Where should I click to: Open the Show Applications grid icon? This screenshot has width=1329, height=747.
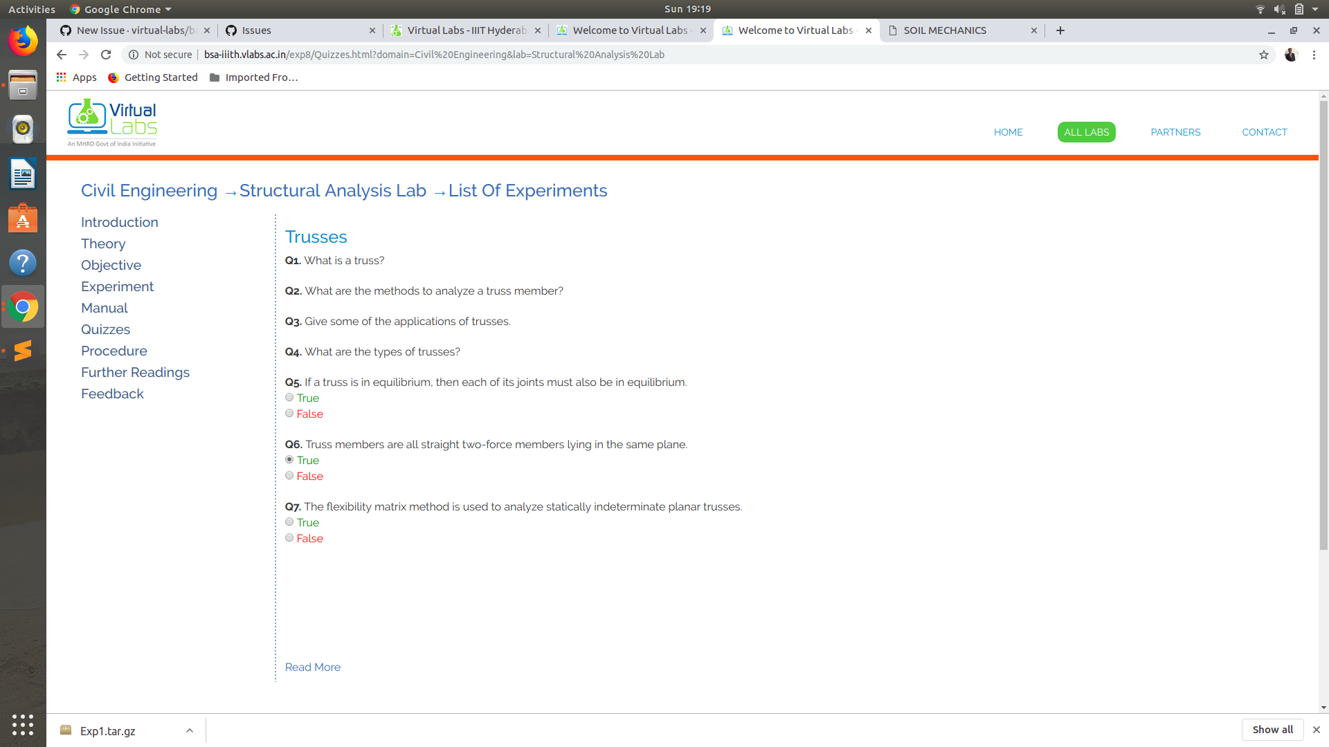23,725
